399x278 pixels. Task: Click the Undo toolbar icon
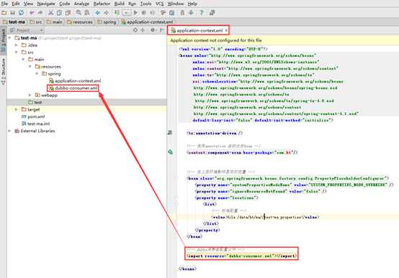pyautogui.click(x=32, y=13)
